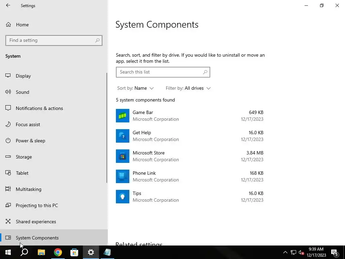Image resolution: width=345 pixels, height=259 pixels.
Task: Click the Display monitor icon
Action: click(8, 76)
